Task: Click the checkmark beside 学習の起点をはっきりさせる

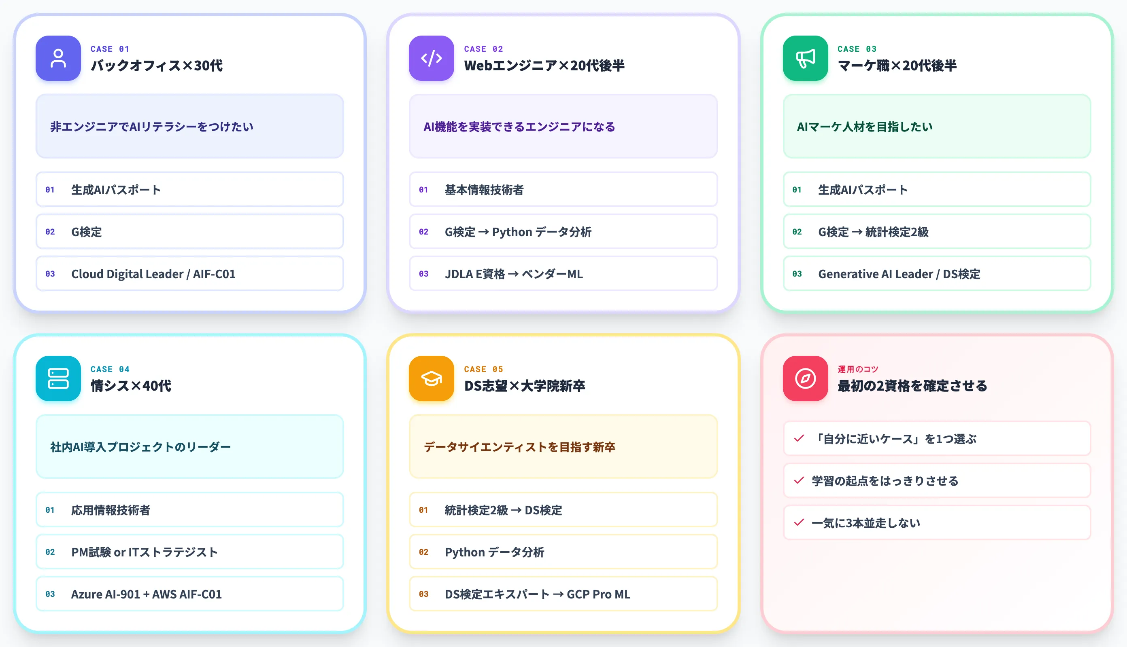Action: (x=799, y=480)
